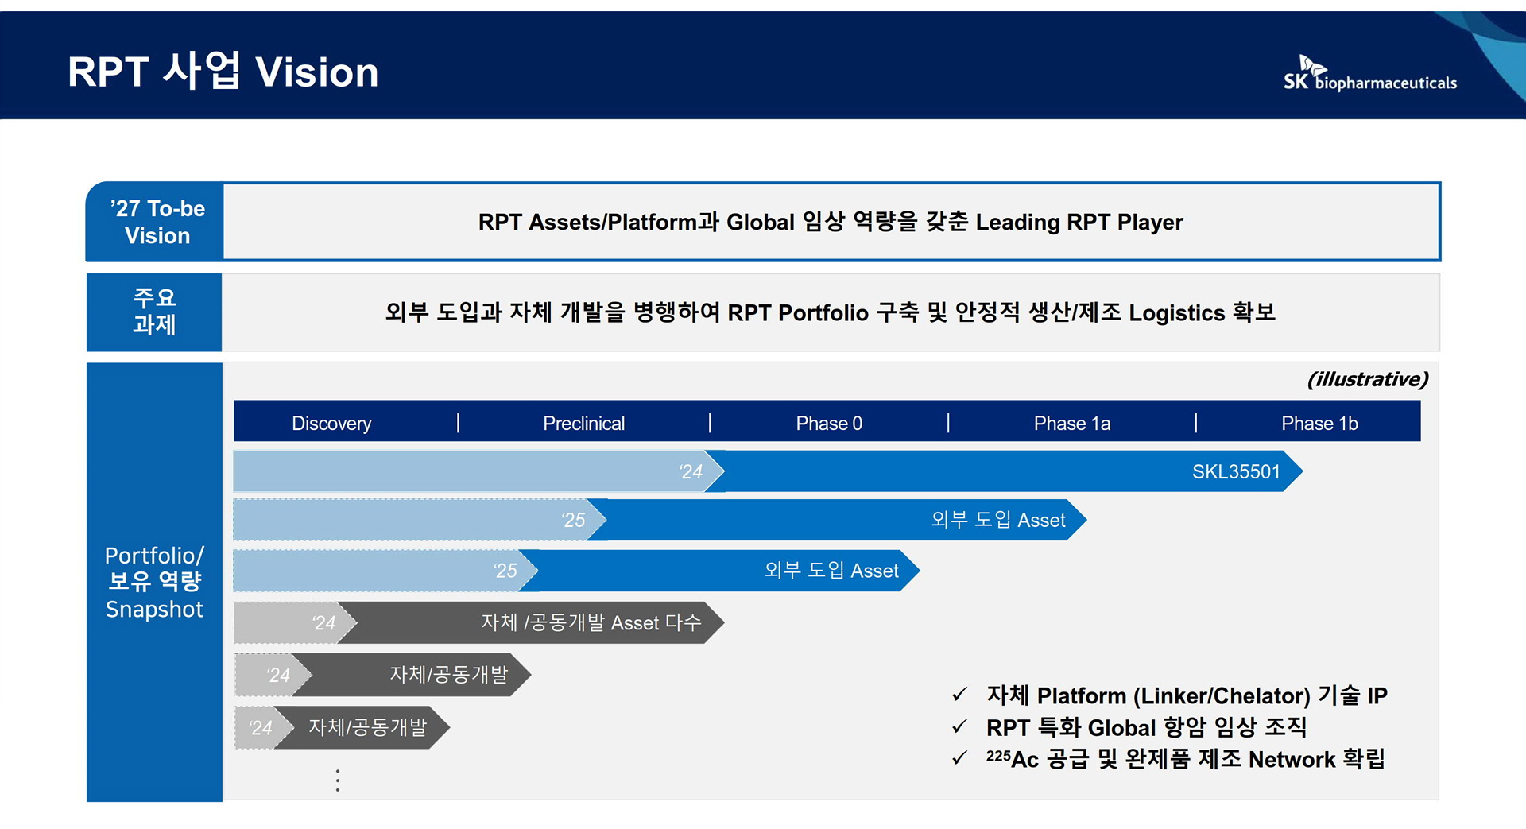The width and height of the screenshot is (1526, 829).
Task: Click the Discovery stage header
Action: pyautogui.click(x=331, y=423)
